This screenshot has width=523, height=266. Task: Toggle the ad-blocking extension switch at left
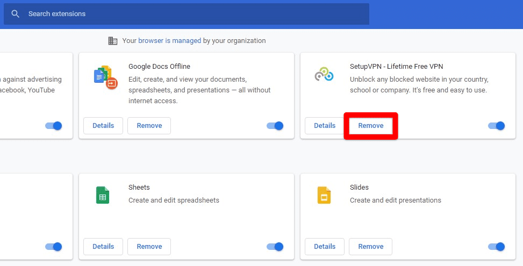click(x=54, y=126)
